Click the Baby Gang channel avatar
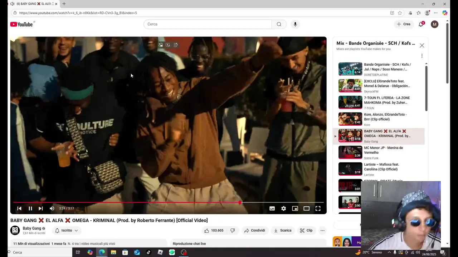 tap(15, 231)
